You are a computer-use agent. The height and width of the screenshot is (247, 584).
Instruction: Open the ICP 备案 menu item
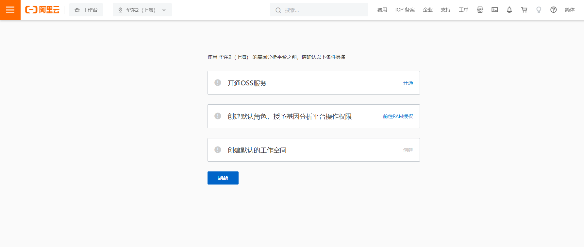coord(405,10)
